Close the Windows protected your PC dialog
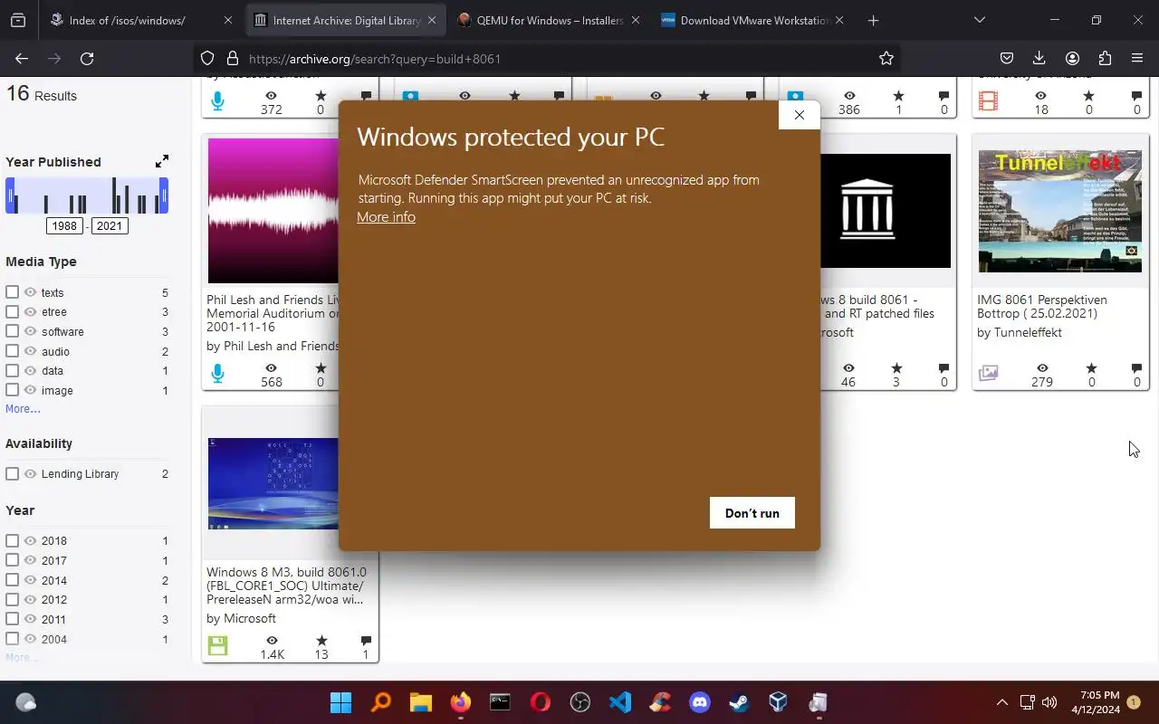This screenshot has width=1159, height=724. pos(799,115)
